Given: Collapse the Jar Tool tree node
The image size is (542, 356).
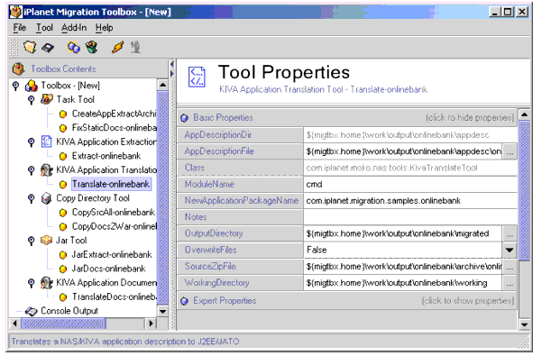Looking at the screenshot, I should tap(31, 241).
